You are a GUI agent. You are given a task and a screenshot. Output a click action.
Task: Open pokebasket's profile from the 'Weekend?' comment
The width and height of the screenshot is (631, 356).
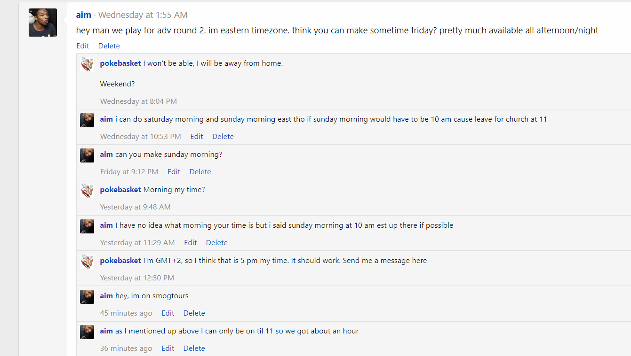[120, 63]
